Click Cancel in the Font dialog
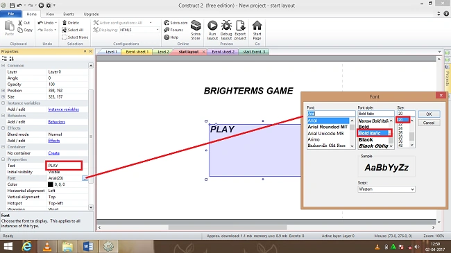Viewport: 451px width, 253px height. (429, 123)
